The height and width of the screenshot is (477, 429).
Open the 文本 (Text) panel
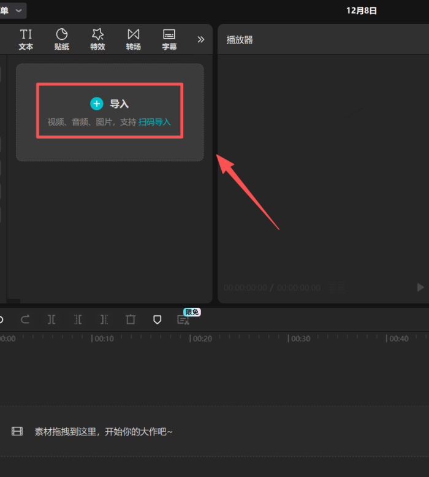click(26, 39)
